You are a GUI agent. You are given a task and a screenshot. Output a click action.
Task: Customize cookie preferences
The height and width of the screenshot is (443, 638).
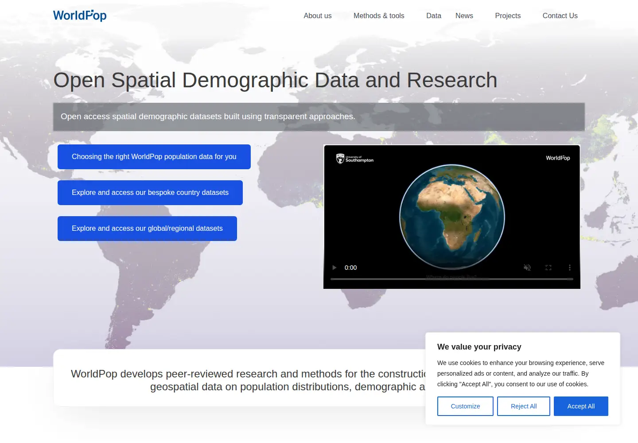[465, 406]
